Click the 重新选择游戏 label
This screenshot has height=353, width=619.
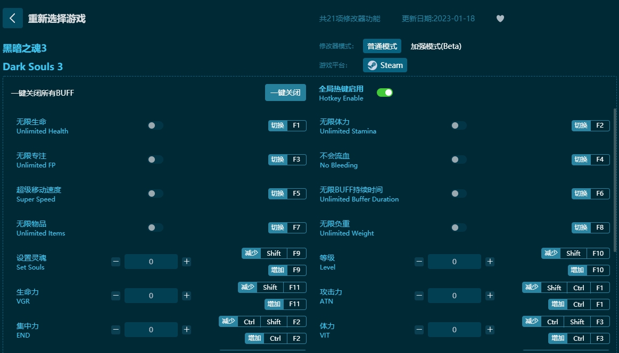pos(57,19)
